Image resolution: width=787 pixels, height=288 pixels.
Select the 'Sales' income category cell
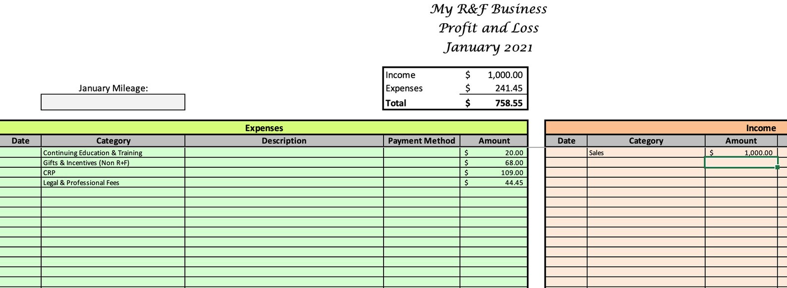click(646, 153)
